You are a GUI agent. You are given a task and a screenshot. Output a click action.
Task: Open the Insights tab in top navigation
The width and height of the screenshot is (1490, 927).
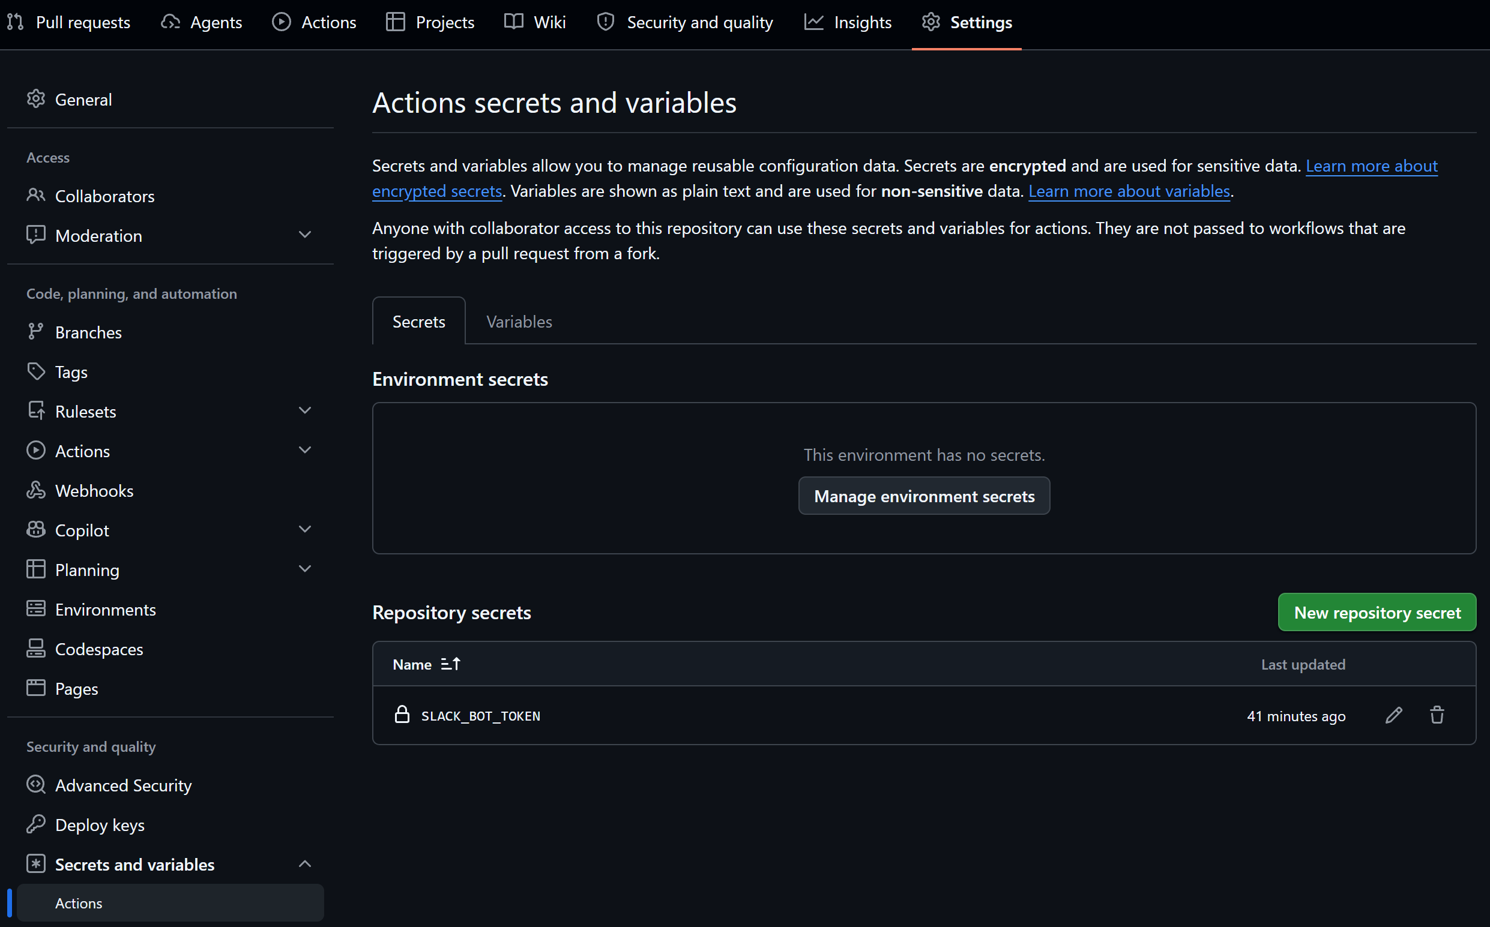(848, 23)
